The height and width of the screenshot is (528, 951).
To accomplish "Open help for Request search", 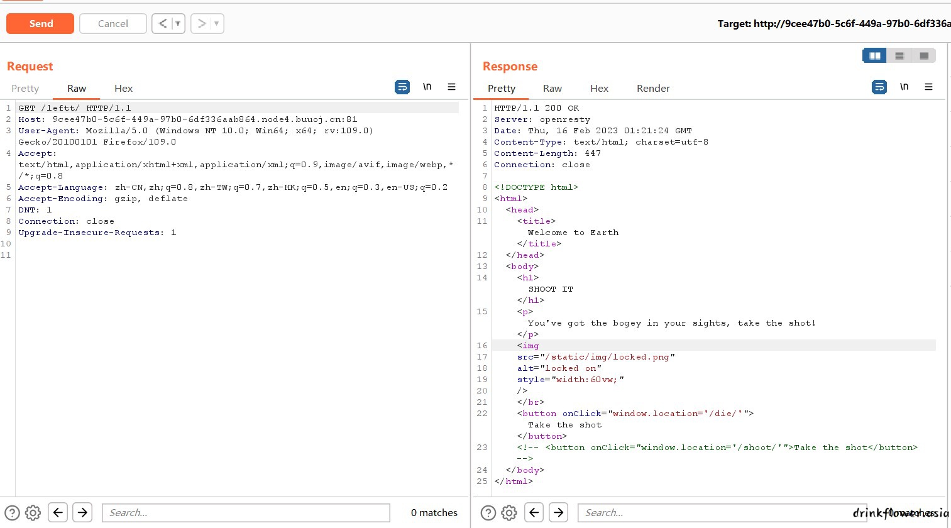I will pos(12,513).
